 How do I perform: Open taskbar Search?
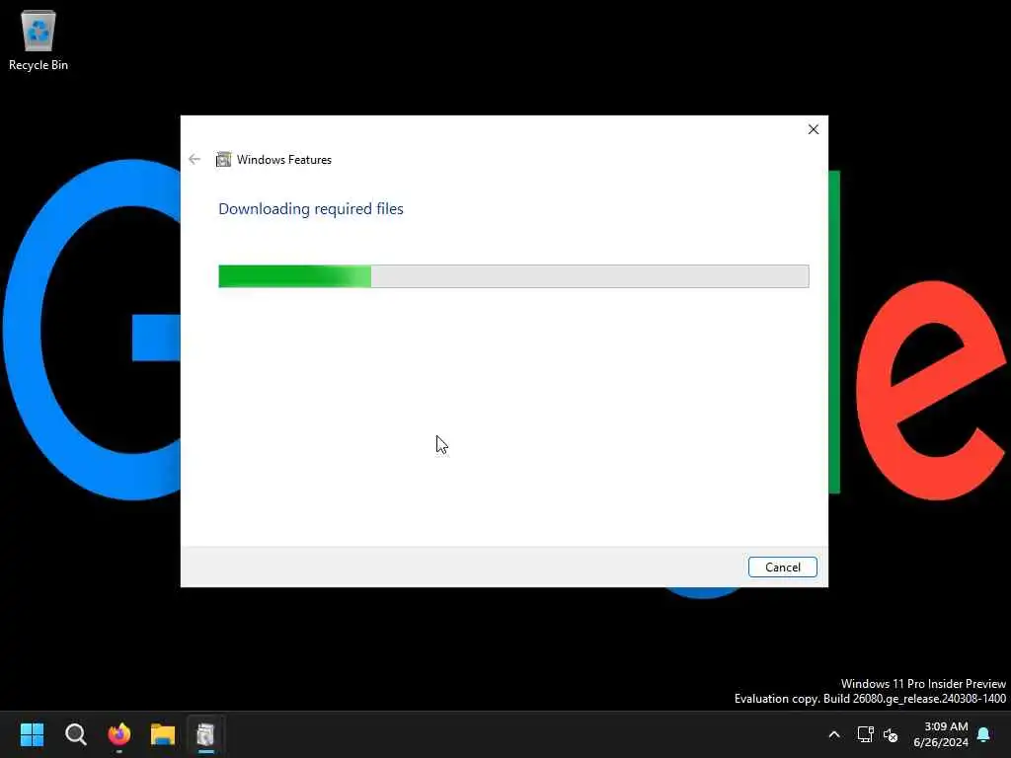(75, 734)
